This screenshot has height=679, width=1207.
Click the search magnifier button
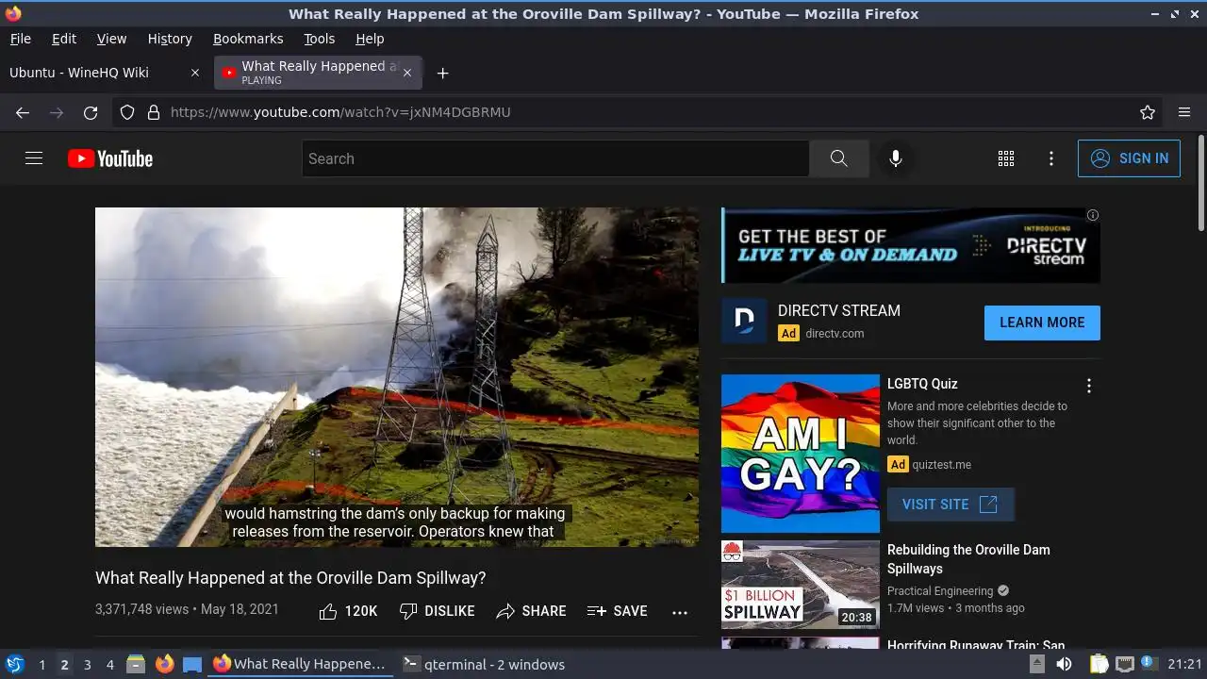point(838,158)
